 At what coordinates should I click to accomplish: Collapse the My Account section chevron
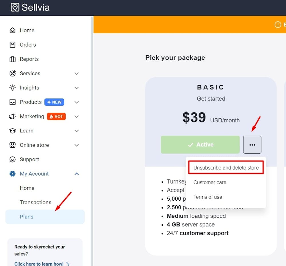click(x=77, y=174)
